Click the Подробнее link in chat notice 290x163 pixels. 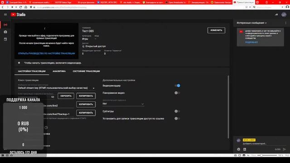tap(251, 42)
